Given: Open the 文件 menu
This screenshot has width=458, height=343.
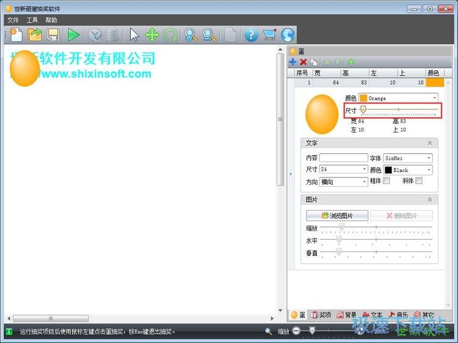Looking at the screenshot, I should [x=13, y=20].
